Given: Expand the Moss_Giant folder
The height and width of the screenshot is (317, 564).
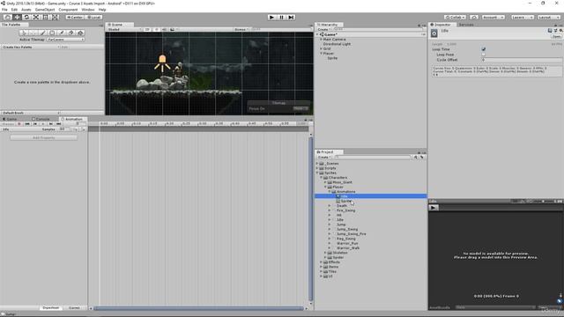Looking at the screenshot, I should coord(325,182).
